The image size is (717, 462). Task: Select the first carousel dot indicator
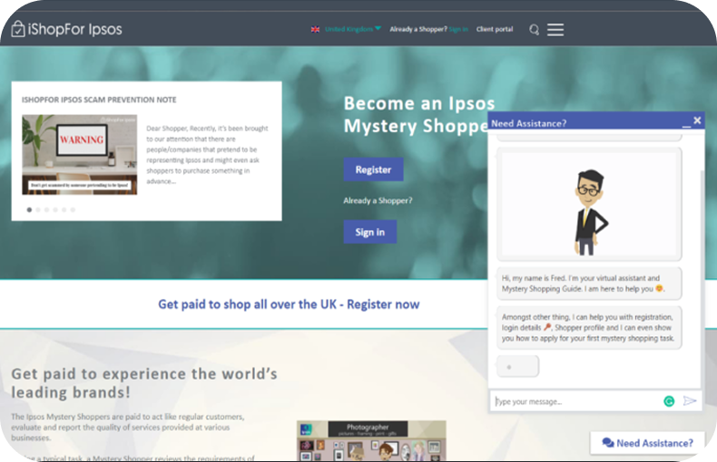(x=28, y=209)
